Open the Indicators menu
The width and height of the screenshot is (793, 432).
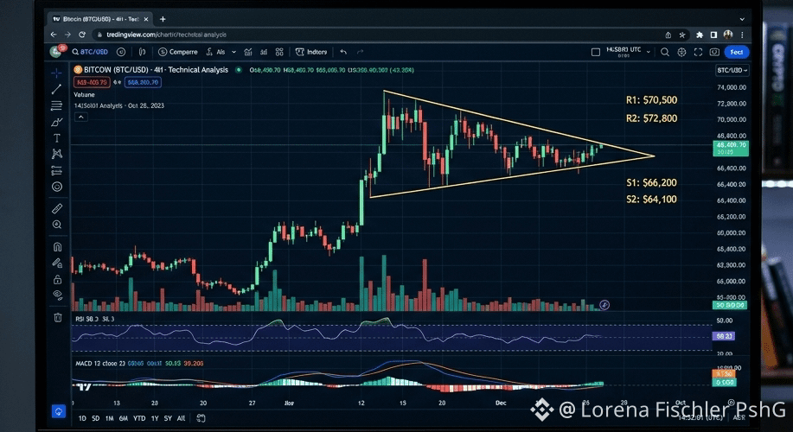(x=311, y=52)
